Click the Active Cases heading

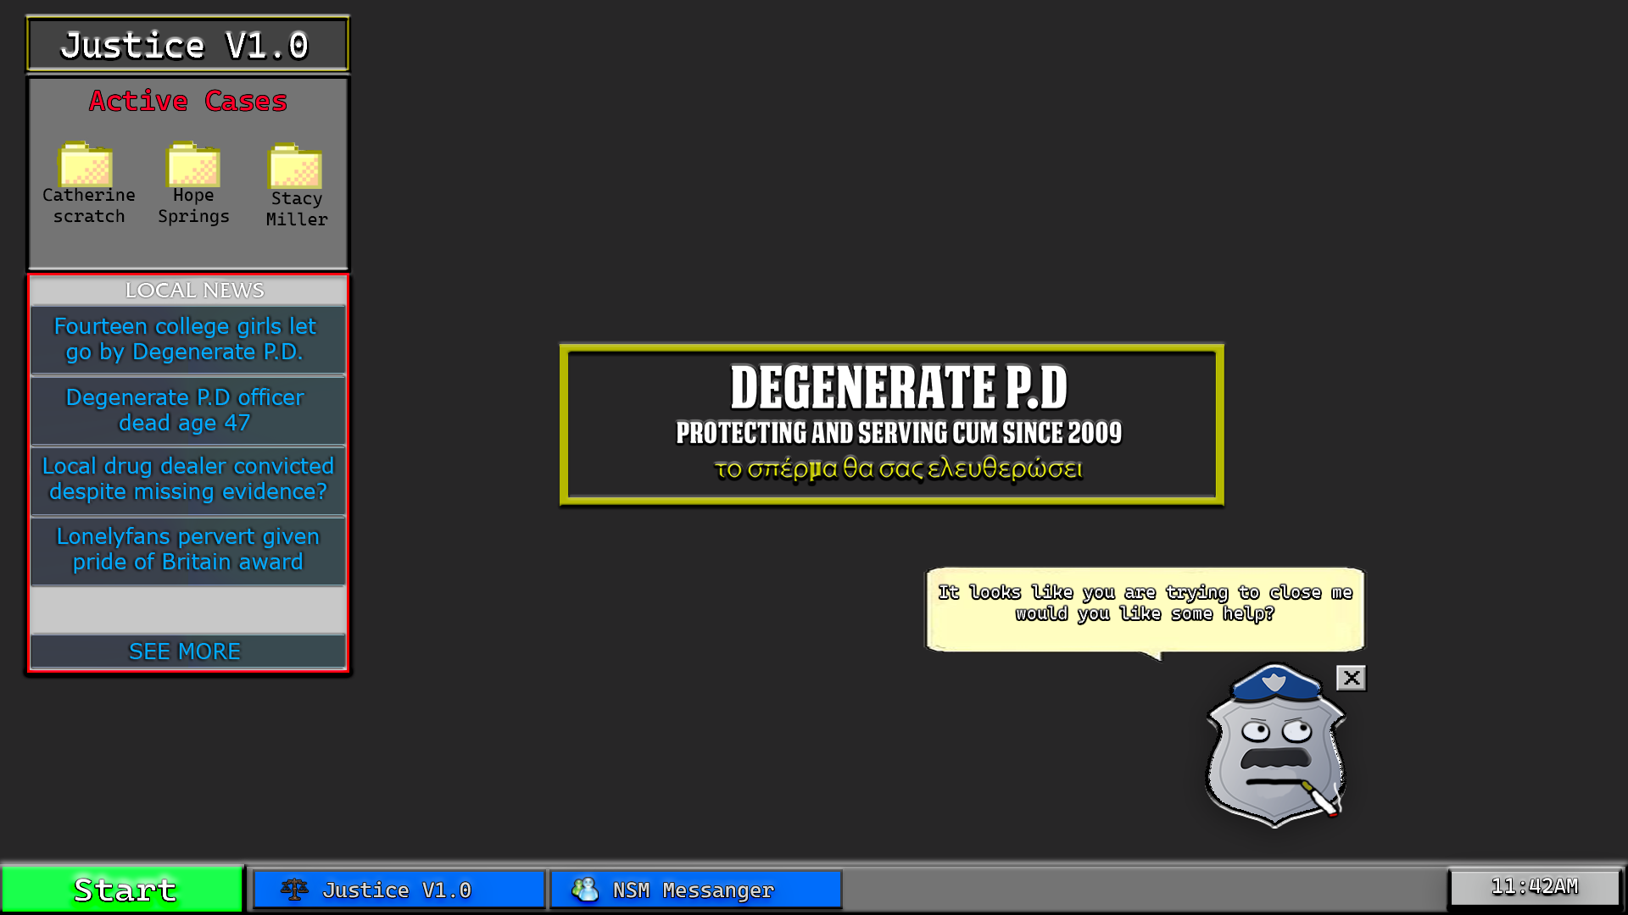click(188, 101)
